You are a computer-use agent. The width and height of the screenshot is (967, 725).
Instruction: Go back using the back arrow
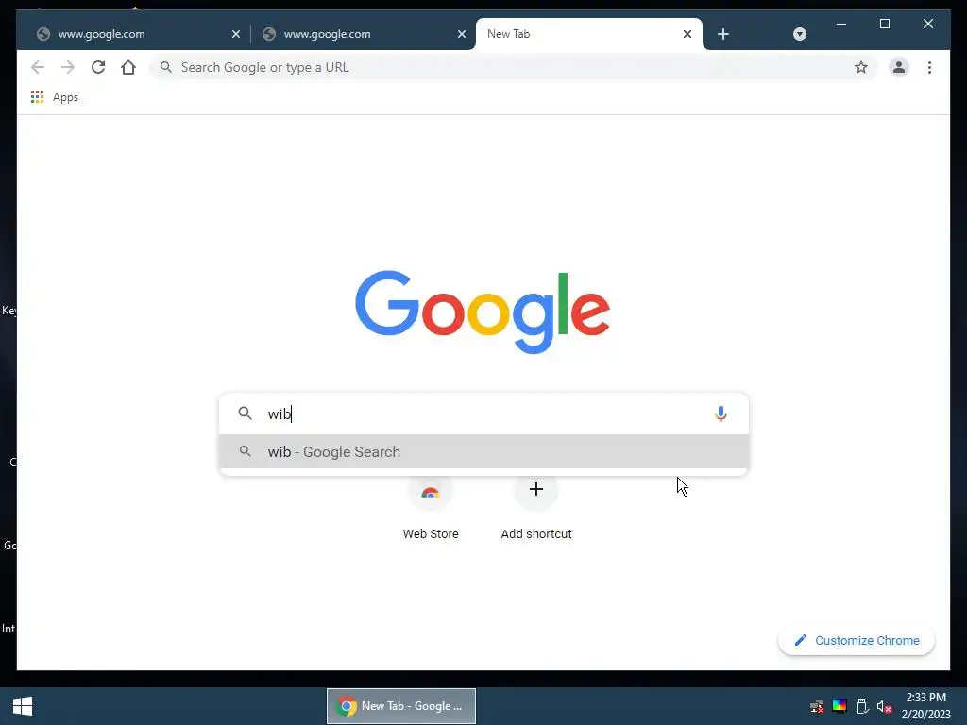(38, 67)
